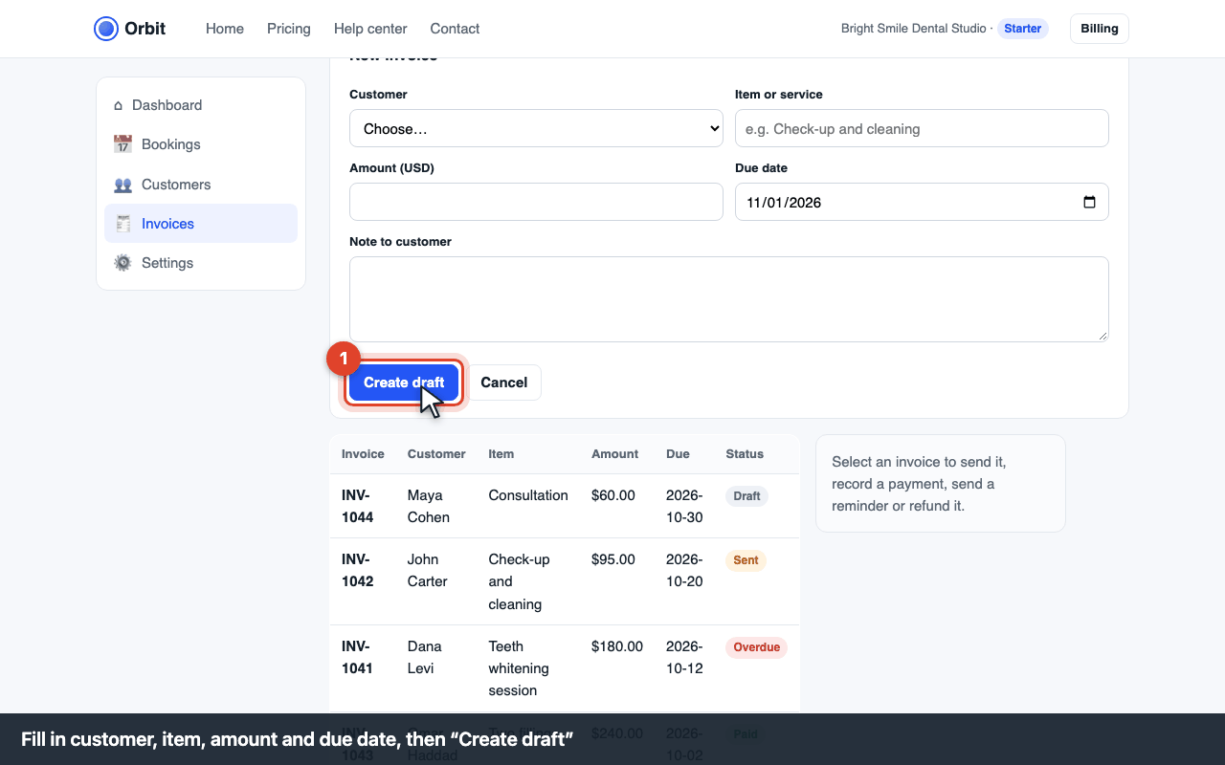Click the Customers people icon
This screenshot has width=1225, height=765.
click(x=122, y=185)
